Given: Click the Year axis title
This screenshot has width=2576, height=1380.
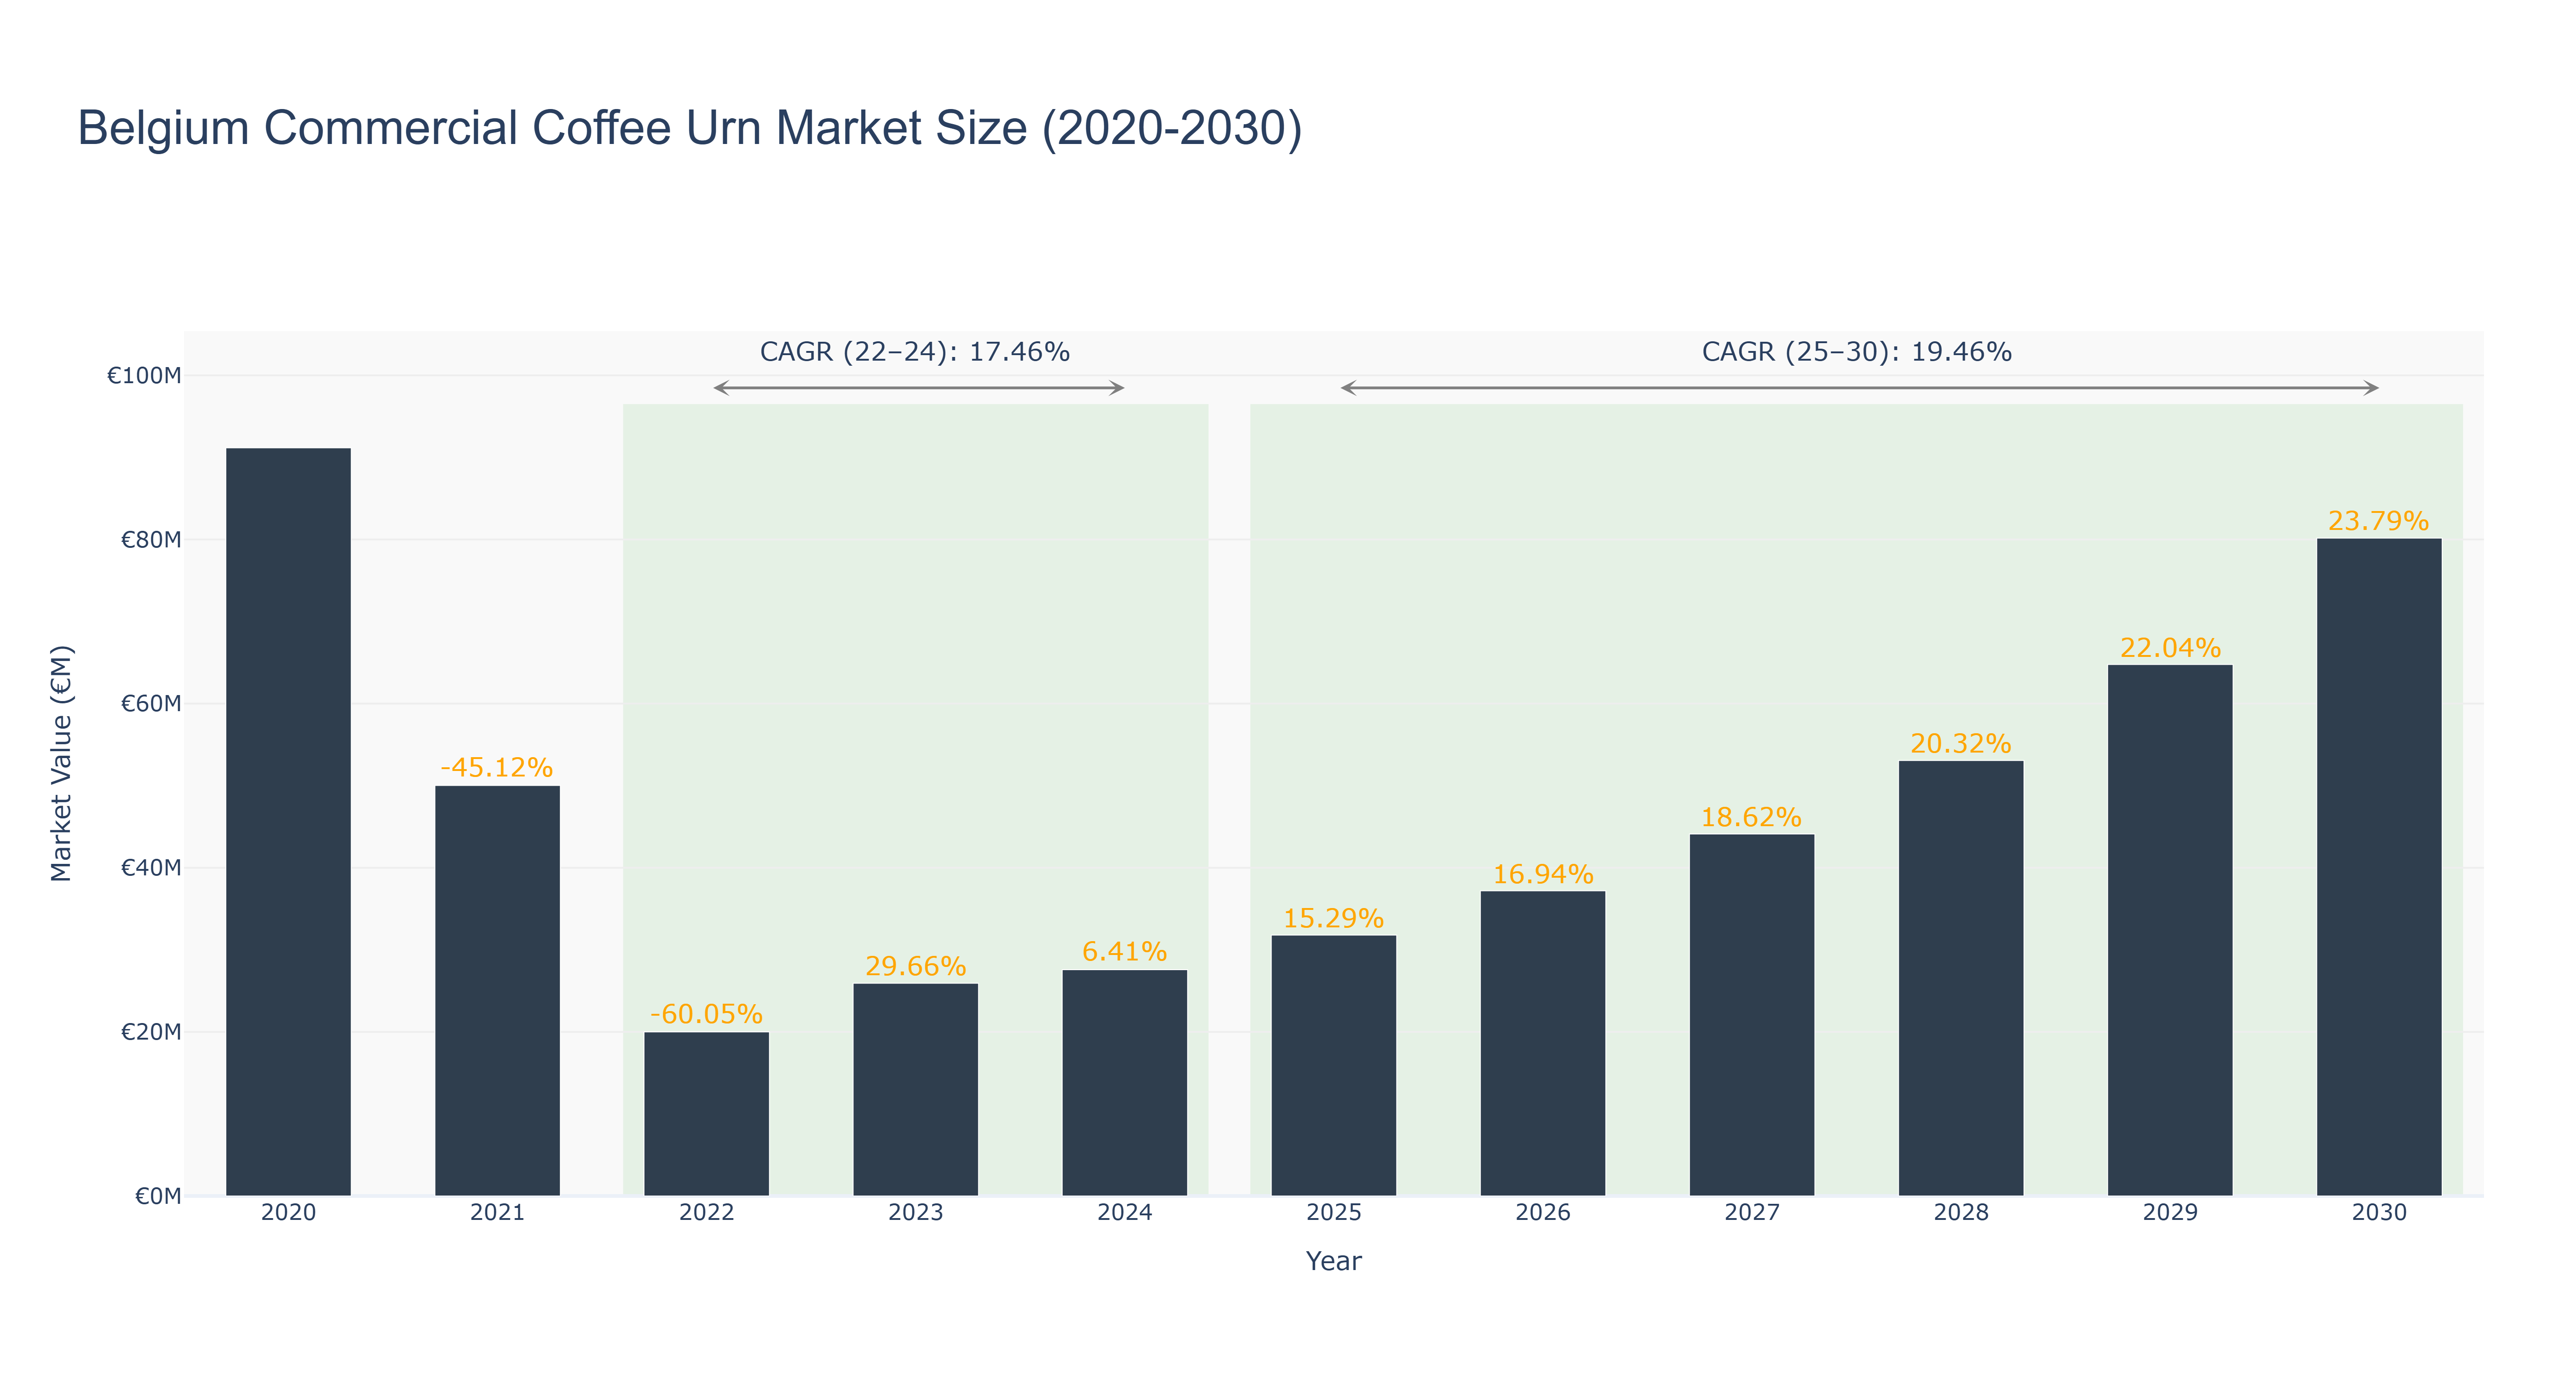Looking at the screenshot, I should (x=1333, y=1261).
